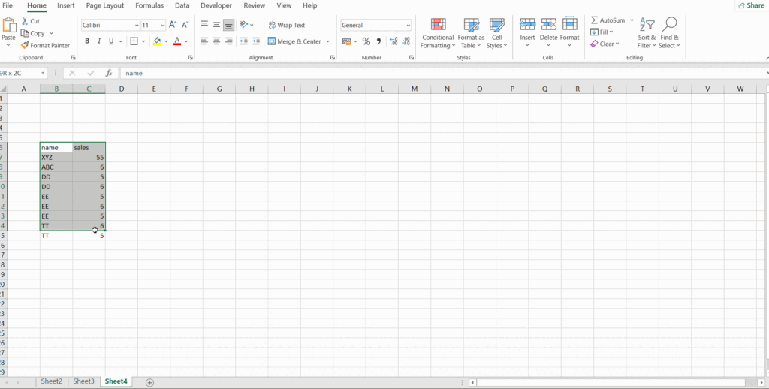Click the Conditional Formatting icon
The image size is (769, 389).
(438, 26)
